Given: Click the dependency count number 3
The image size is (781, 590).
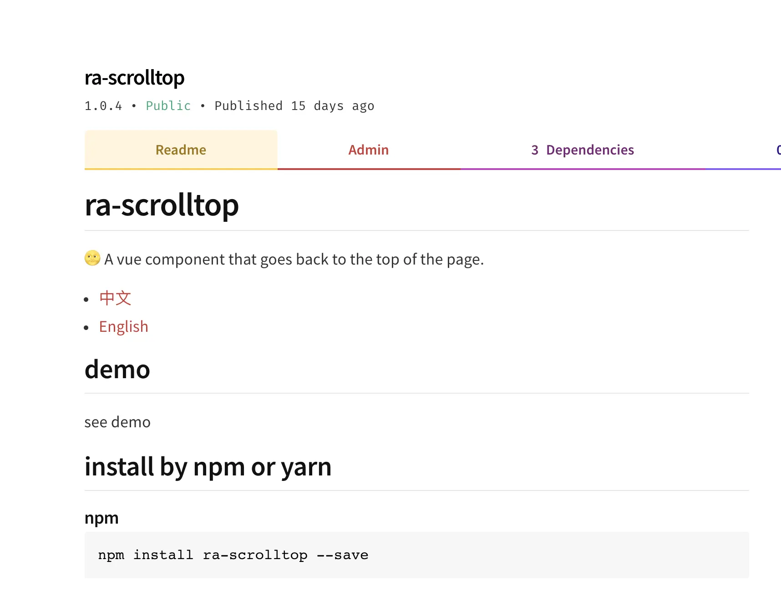Looking at the screenshot, I should pyautogui.click(x=535, y=150).
